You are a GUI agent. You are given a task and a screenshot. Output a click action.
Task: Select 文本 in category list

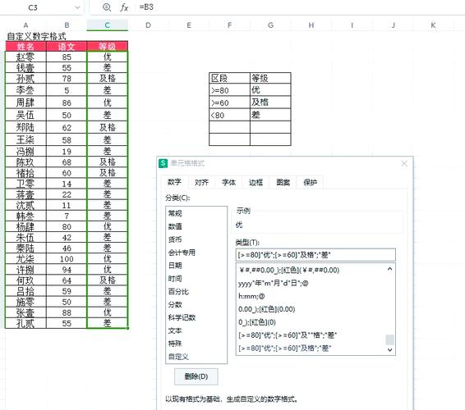coord(196,330)
